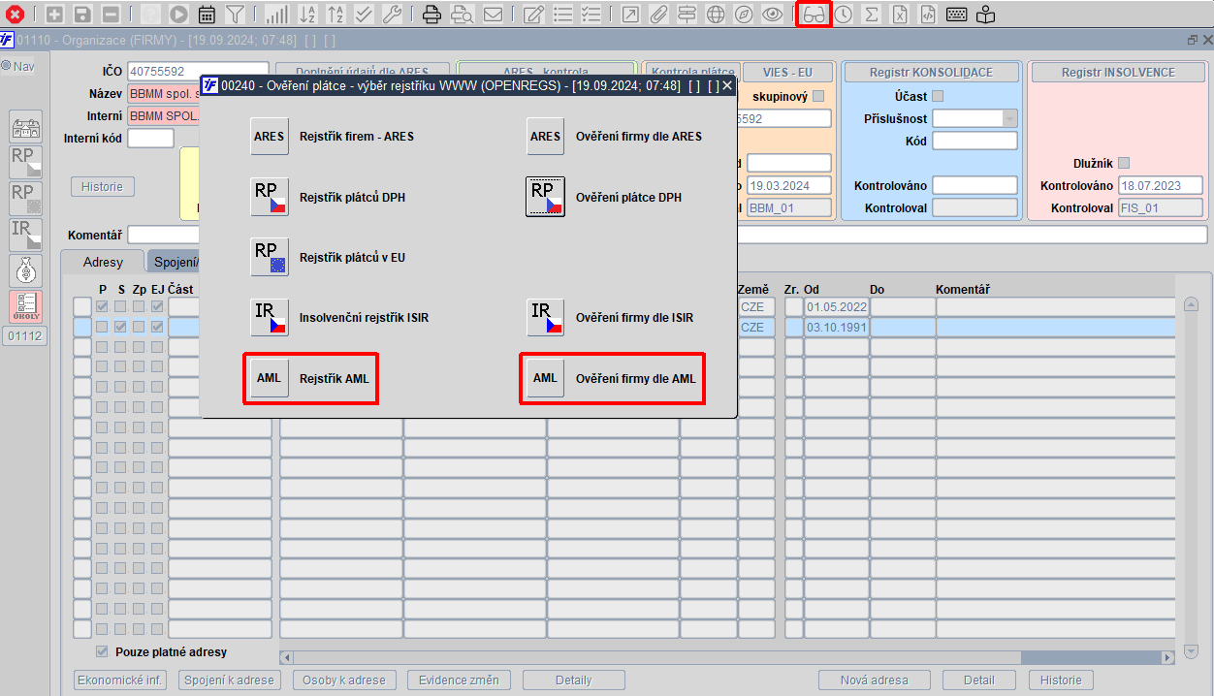Click the 01112 sidebar button

click(24, 336)
